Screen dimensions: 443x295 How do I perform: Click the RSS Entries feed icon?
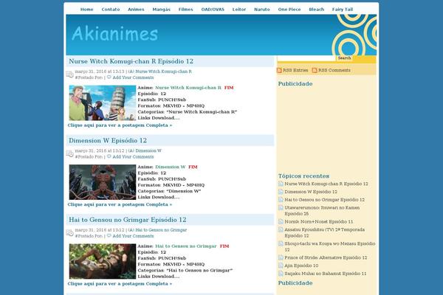279,70
